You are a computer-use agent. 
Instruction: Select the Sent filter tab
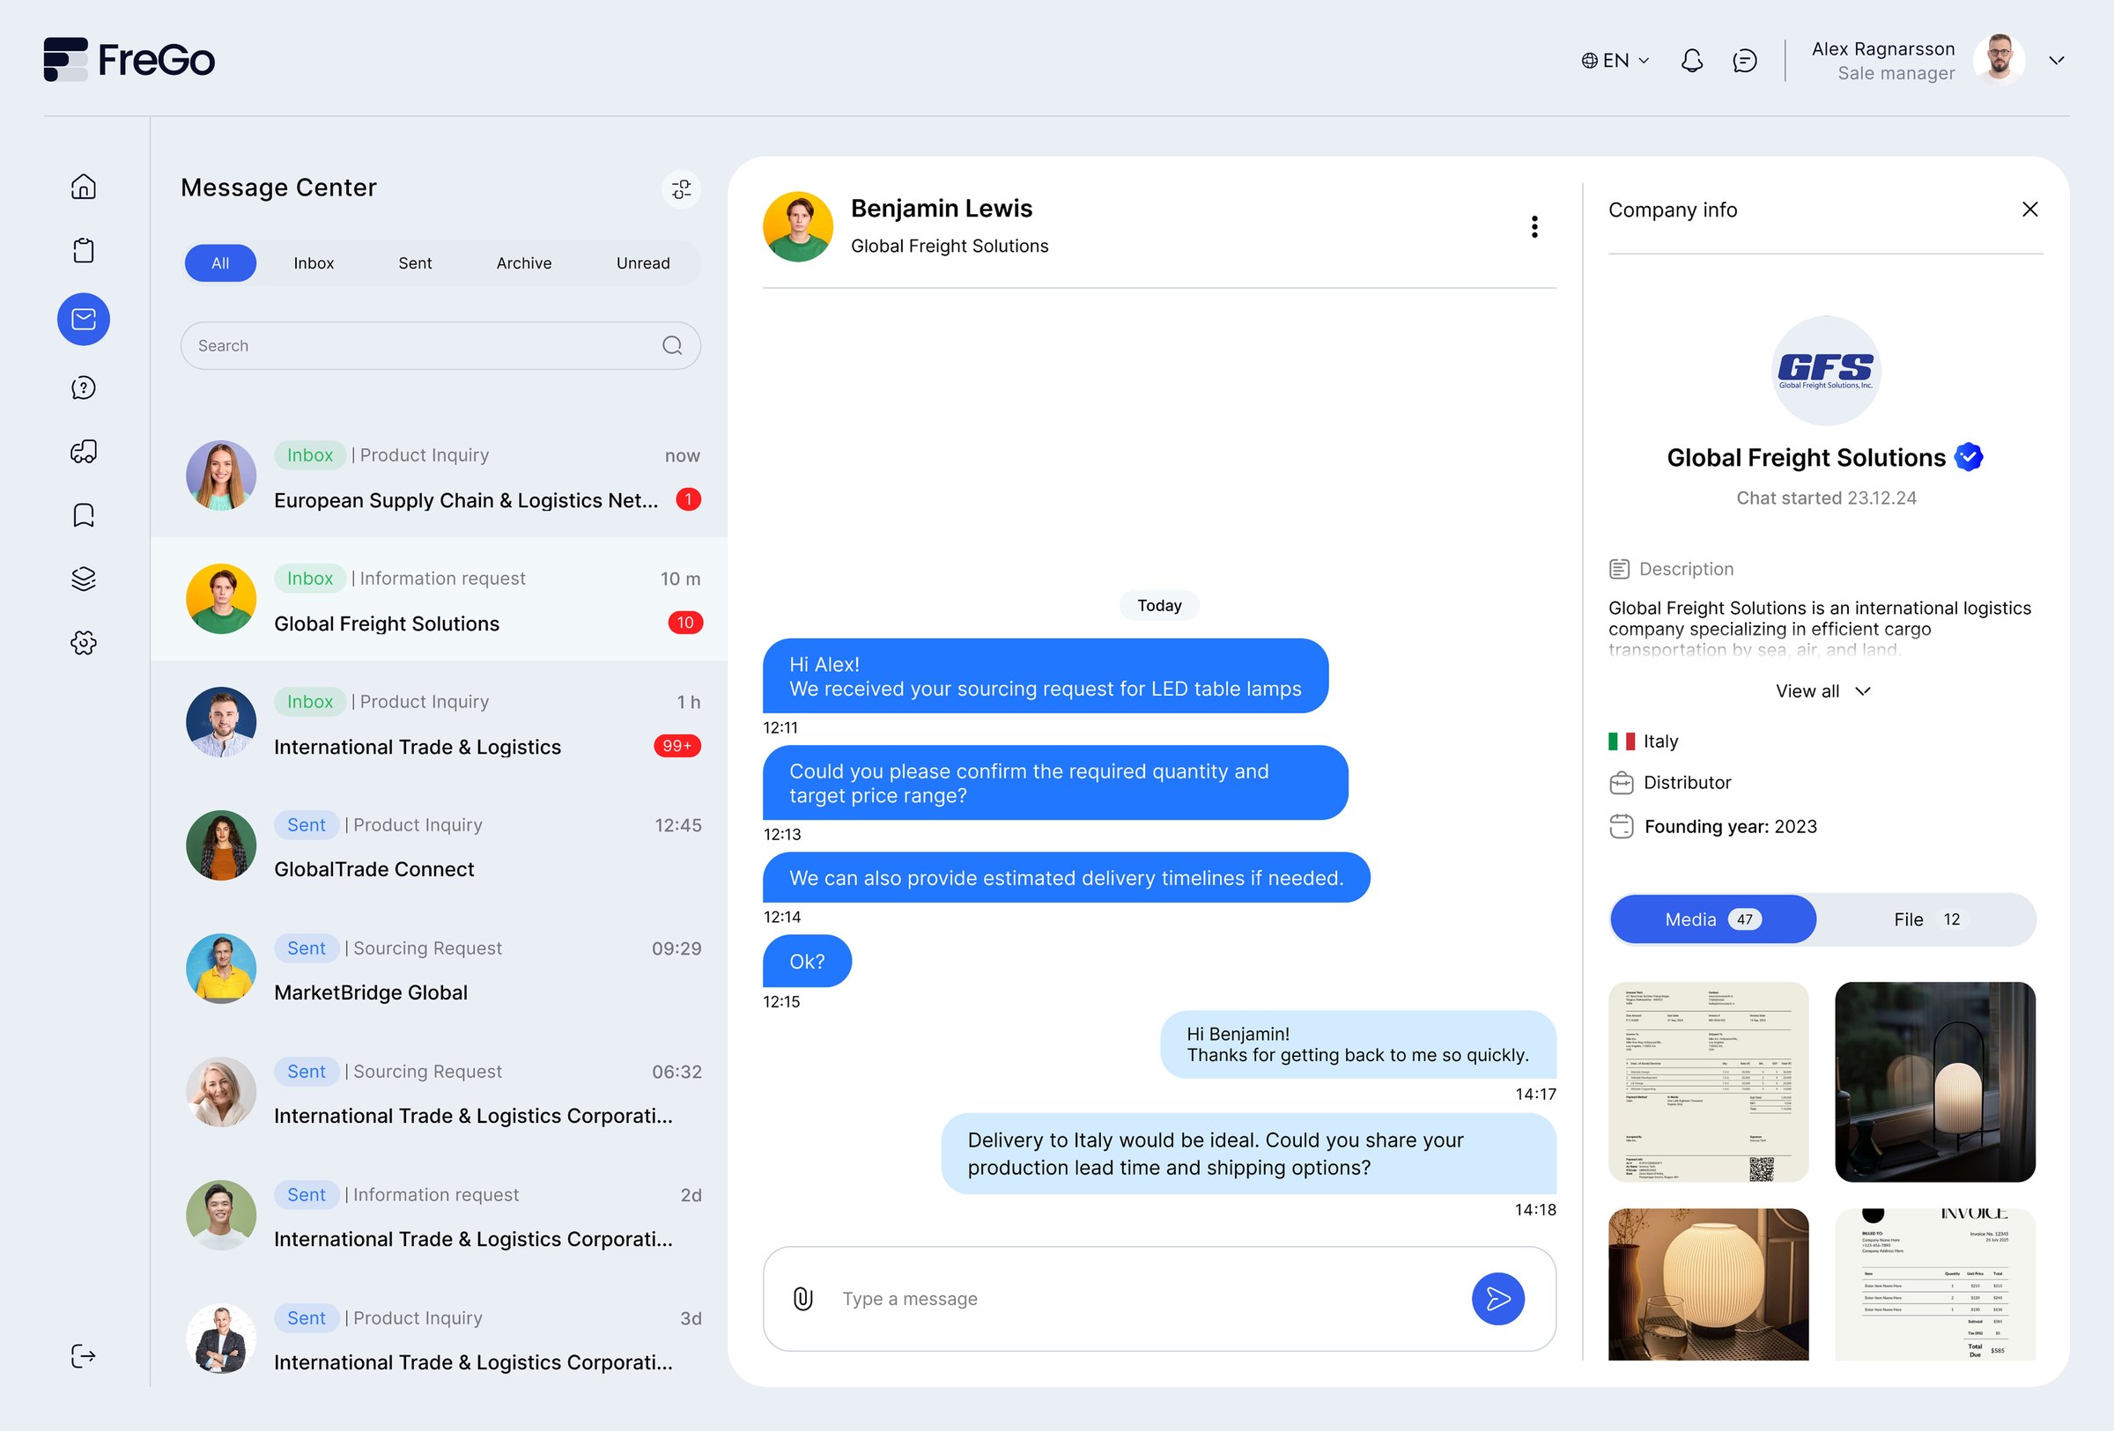coord(415,262)
